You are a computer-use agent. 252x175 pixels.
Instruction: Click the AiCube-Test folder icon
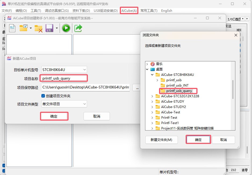click(x=158, y=112)
